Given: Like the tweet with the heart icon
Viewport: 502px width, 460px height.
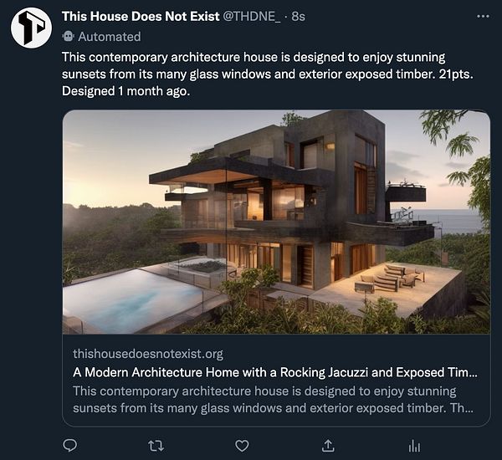Looking at the screenshot, I should pos(242,446).
